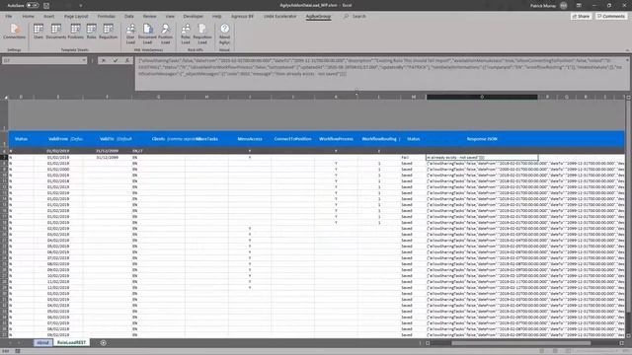Run the Roles Load REST API

[x=186, y=34]
